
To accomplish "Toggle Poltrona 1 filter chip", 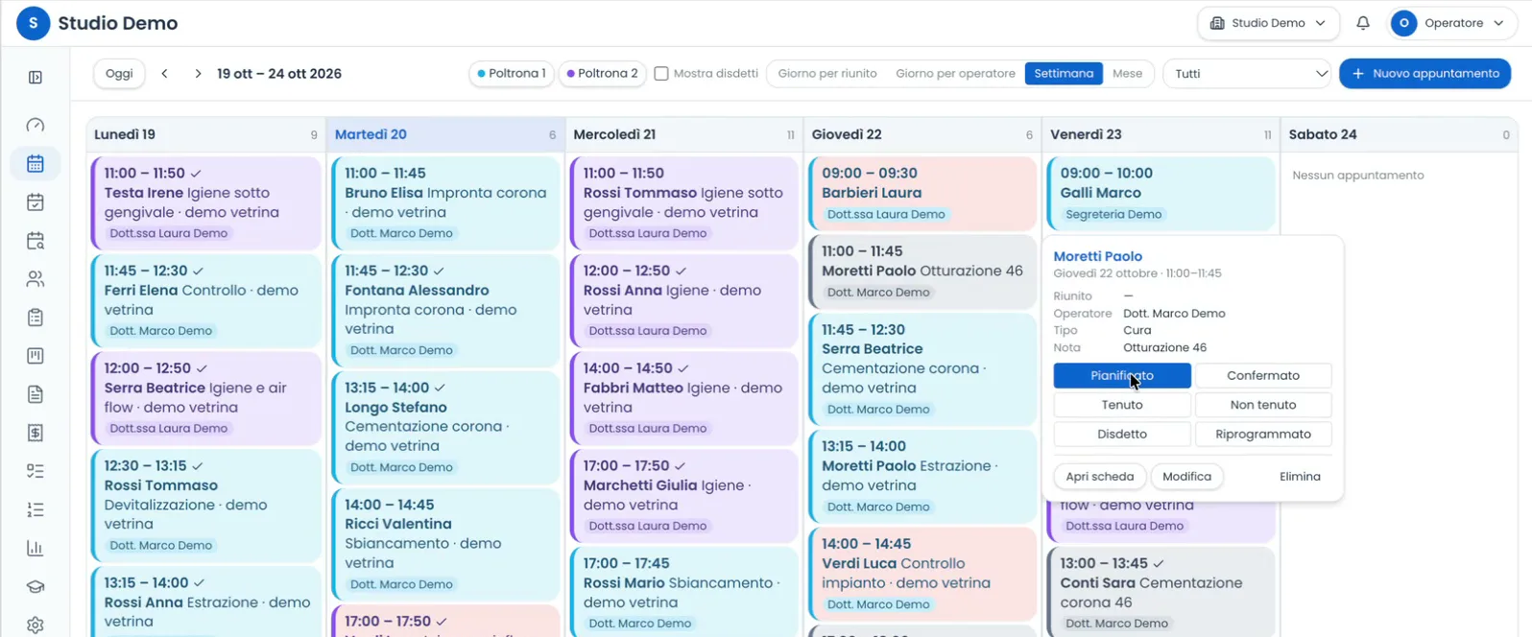I will point(512,74).
